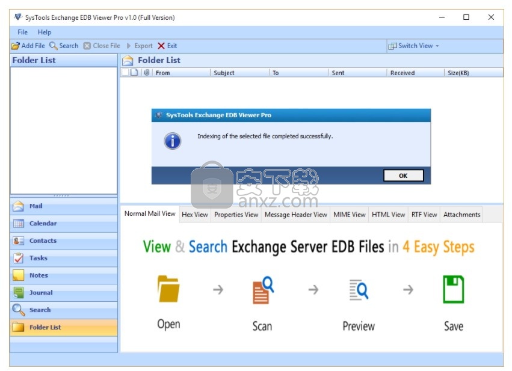Image resolution: width=512 pixels, height=371 pixels.
Task: Click the Preview magnifier icon in steps banner
Action: click(x=359, y=289)
